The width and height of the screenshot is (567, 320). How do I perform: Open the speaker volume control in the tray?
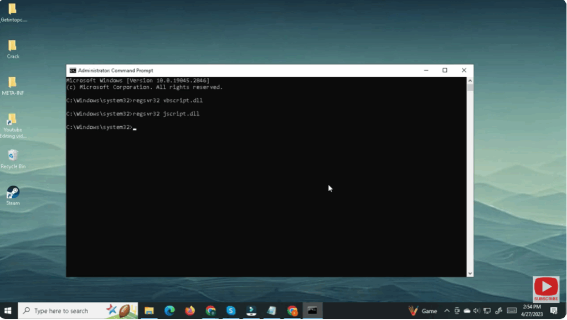click(x=476, y=311)
